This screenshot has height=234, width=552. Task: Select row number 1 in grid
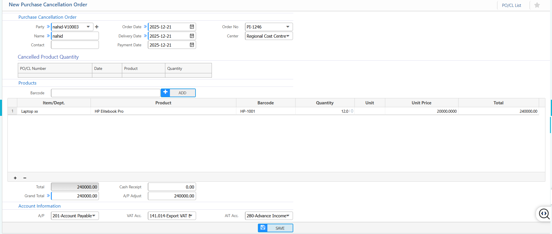(x=12, y=111)
